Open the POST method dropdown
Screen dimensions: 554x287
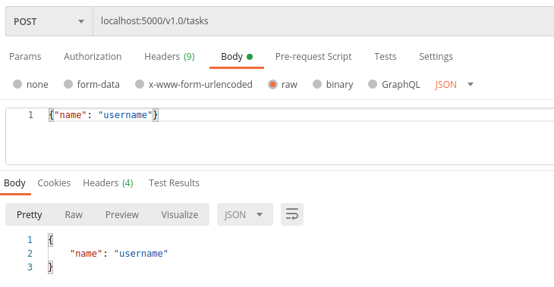coord(49,21)
